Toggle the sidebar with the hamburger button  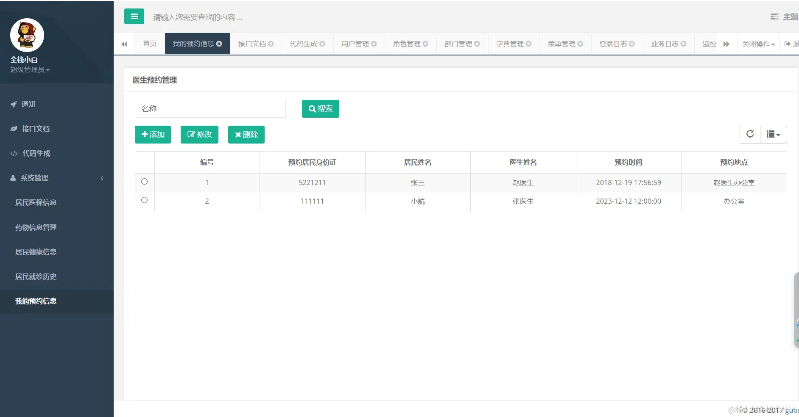click(x=134, y=17)
